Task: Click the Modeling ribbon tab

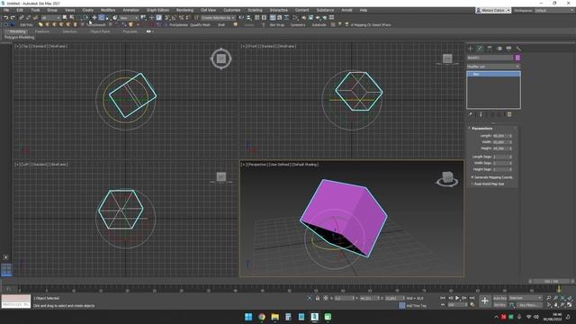Action: click(17, 31)
